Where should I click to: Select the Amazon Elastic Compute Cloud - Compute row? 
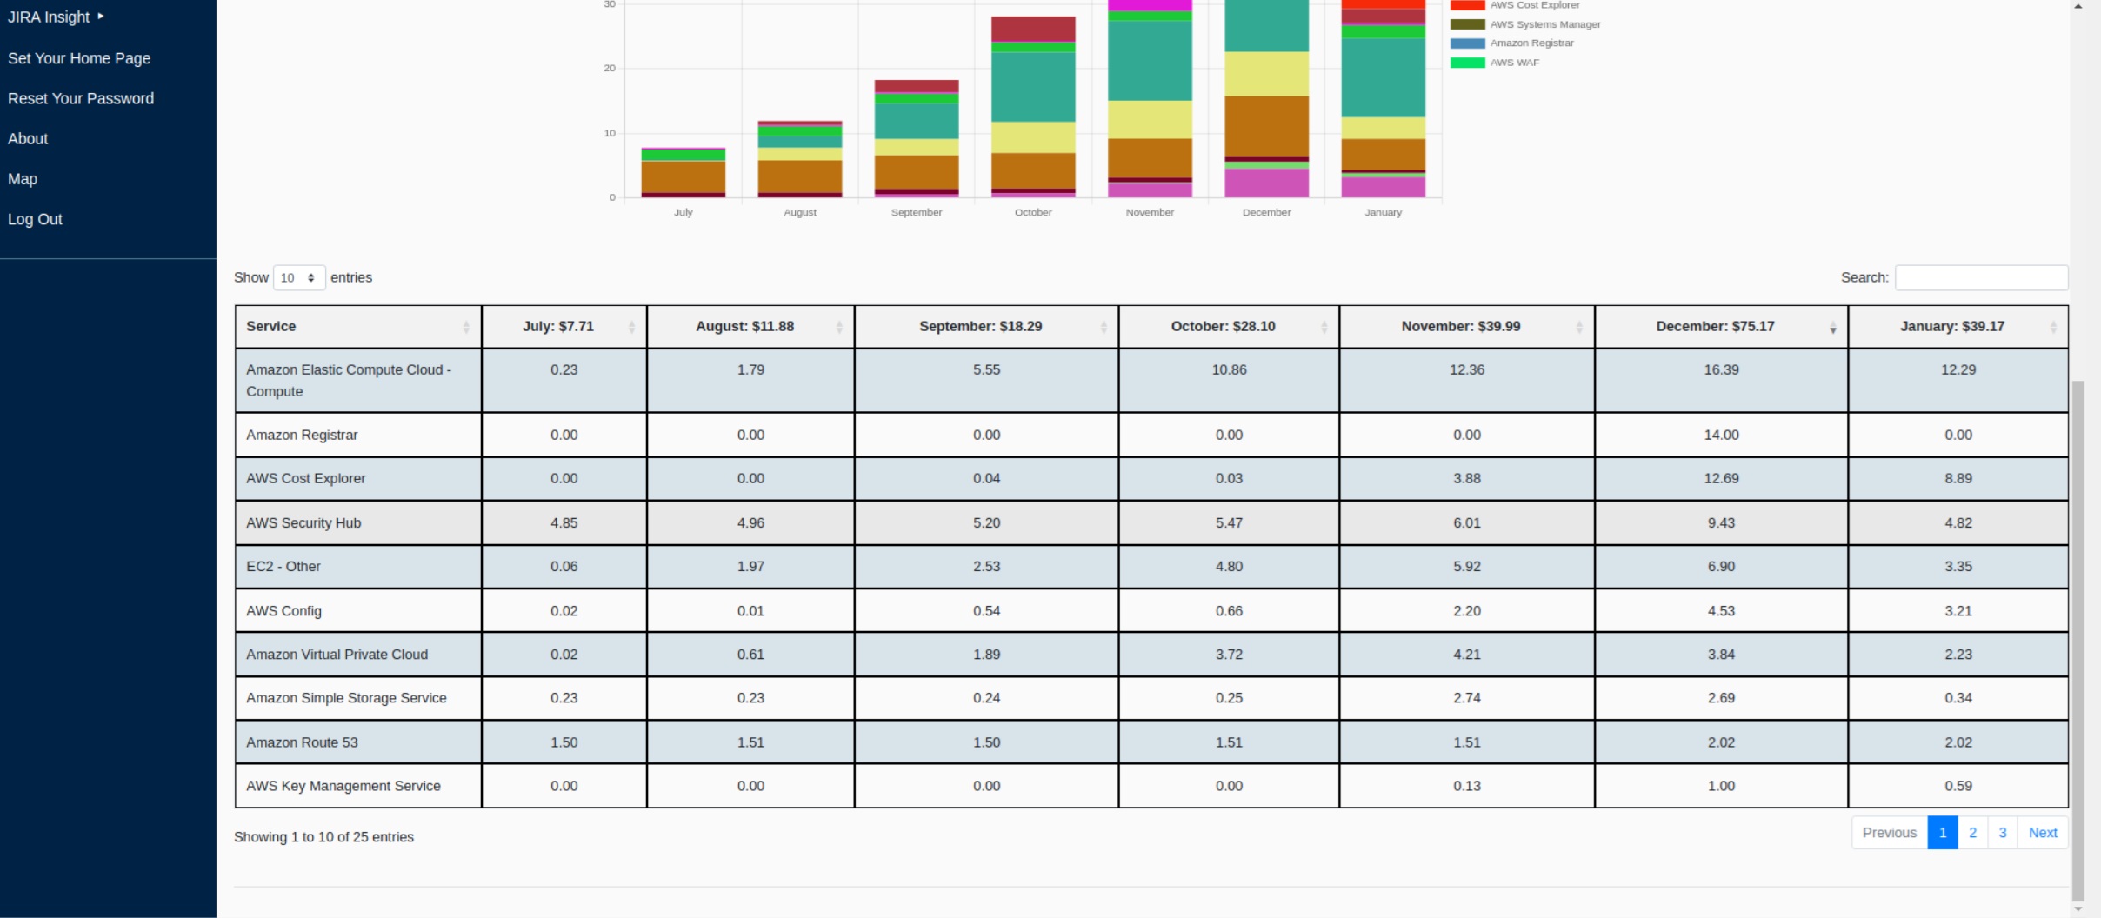[x=1151, y=381]
